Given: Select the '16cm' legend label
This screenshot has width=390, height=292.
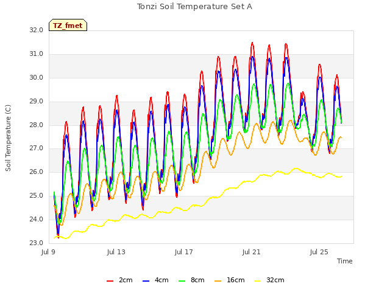Looking at the screenshot, I should [236, 280].
